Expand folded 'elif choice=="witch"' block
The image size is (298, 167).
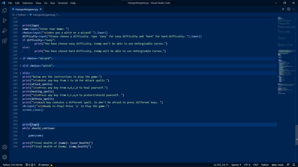click(20, 66)
